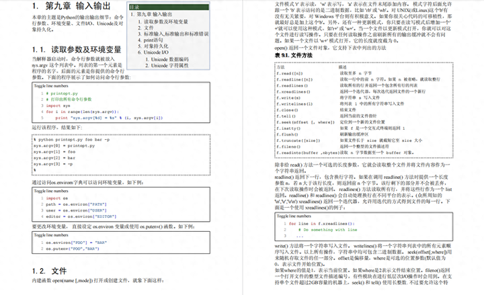Toggle line numbers above printopt.py code

51,86
